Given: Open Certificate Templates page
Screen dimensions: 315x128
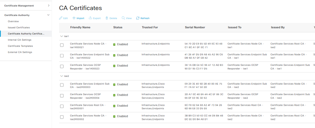Looking at the screenshot, I should click(x=20, y=46).
